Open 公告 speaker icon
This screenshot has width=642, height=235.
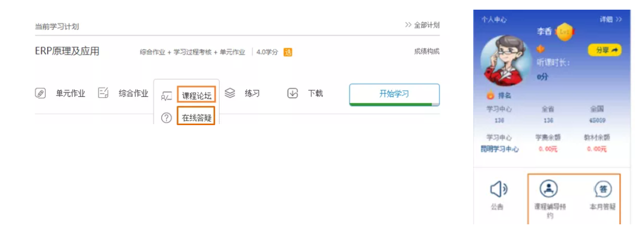click(498, 189)
